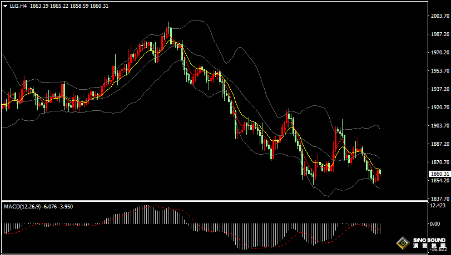Viewport: 451px width, 255px height.
Task: Click the 1887.20 price scale value
Action: (440, 144)
